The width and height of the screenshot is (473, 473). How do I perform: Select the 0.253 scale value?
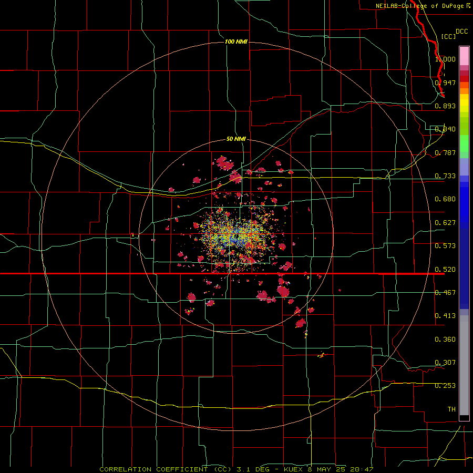pyautogui.click(x=445, y=386)
